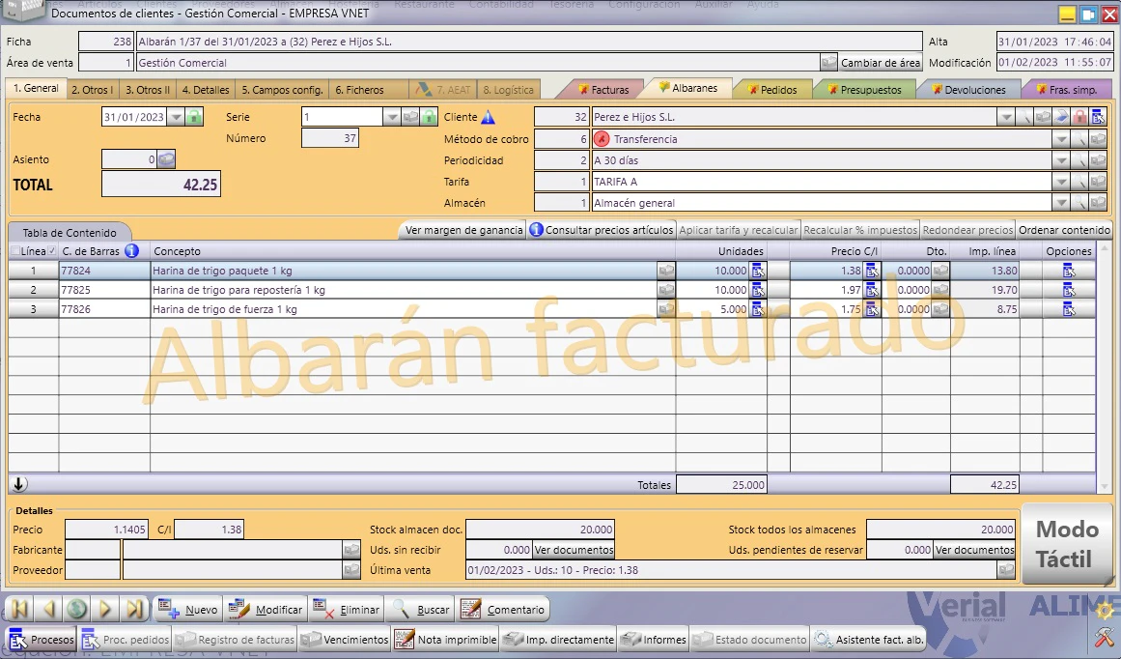Go to first record navigation arrow
The width and height of the screenshot is (1121, 659).
[20, 610]
